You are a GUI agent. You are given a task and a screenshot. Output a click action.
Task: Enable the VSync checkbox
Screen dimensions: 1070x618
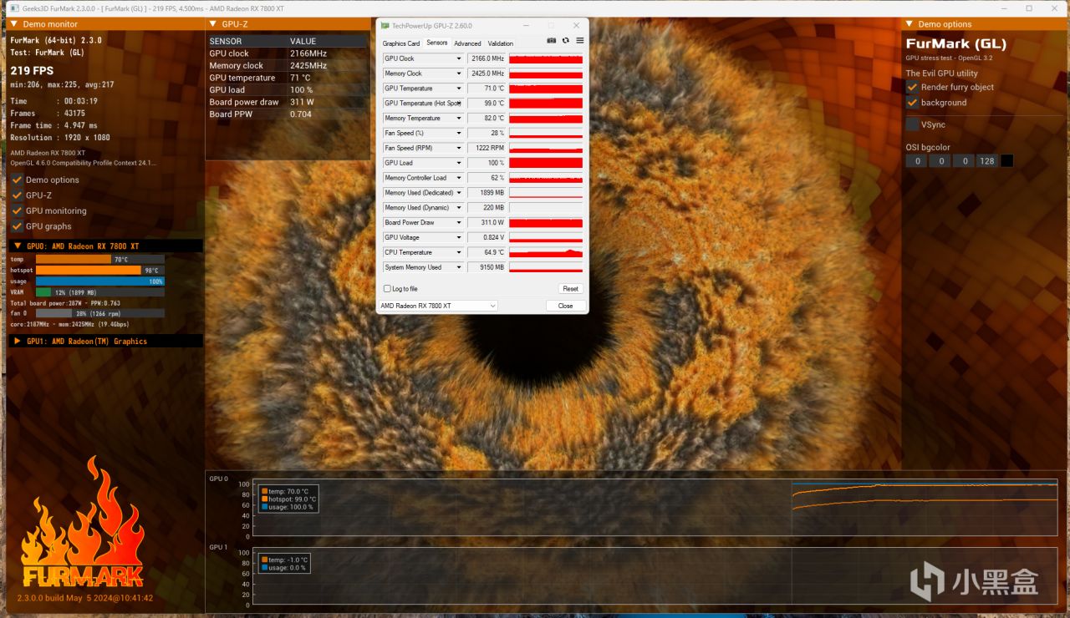912,124
